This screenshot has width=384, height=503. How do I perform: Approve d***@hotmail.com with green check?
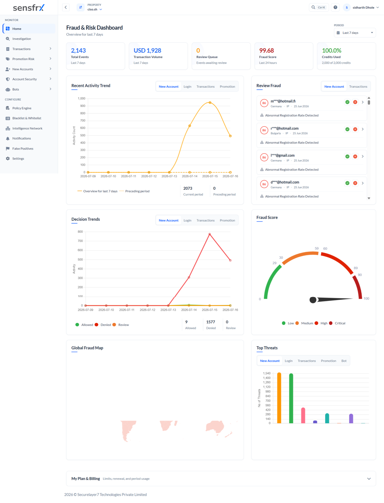[x=347, y=183]
